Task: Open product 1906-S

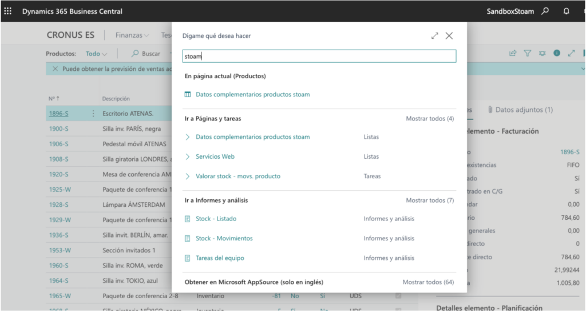Action: point(59,144)
